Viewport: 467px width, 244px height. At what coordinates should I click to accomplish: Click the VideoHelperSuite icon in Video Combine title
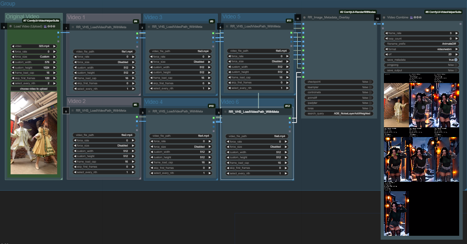[411, 17]
